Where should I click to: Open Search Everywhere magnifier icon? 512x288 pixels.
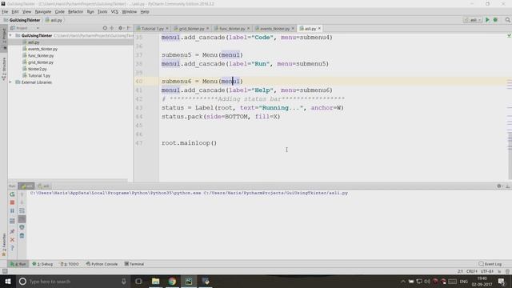[507, 20]
